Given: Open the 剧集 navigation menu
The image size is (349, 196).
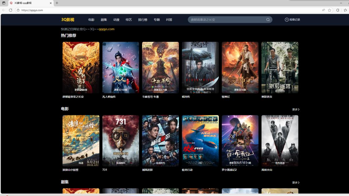Looking at the screenshot, I should tap(104, 20).
